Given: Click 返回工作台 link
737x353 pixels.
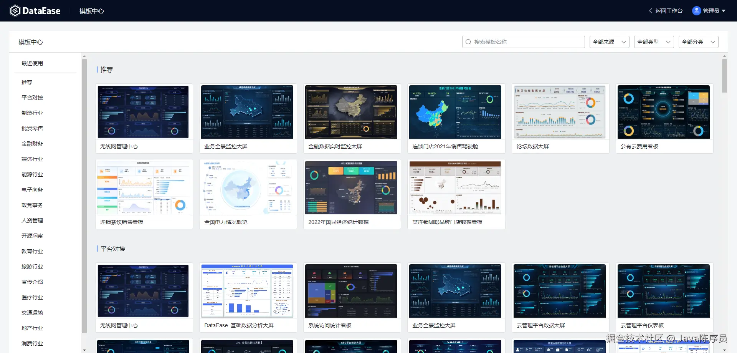Looking at the screenshot, I should click(x=669, y=11).
